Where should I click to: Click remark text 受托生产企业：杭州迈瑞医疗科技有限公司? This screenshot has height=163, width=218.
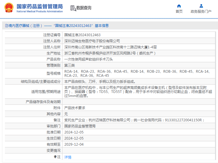pyautogui.click(x=134, y=120)
